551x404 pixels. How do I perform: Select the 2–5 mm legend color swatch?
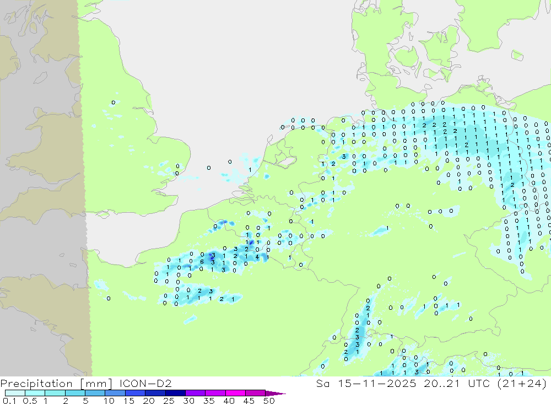pos(75,393)
